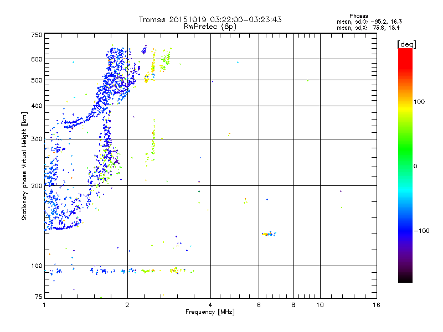Click the y-axis '600' label
Image resolution: width=443 pixels, height=332 pixels.
(x=37, y=59)
